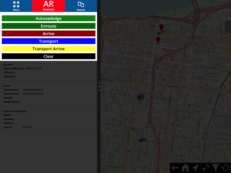Image resolution: width=231 pixels, height=173 pixels.
Task: Set unit status to Enroute
Action: (x=49, y=26)
